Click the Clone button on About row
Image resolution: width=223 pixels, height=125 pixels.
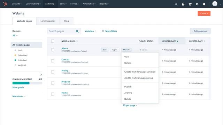pos(115,50)
